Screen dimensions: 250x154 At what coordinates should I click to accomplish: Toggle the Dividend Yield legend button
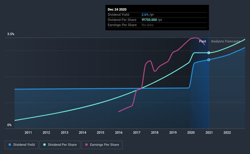pyautogui.click(x=22, y=145)
